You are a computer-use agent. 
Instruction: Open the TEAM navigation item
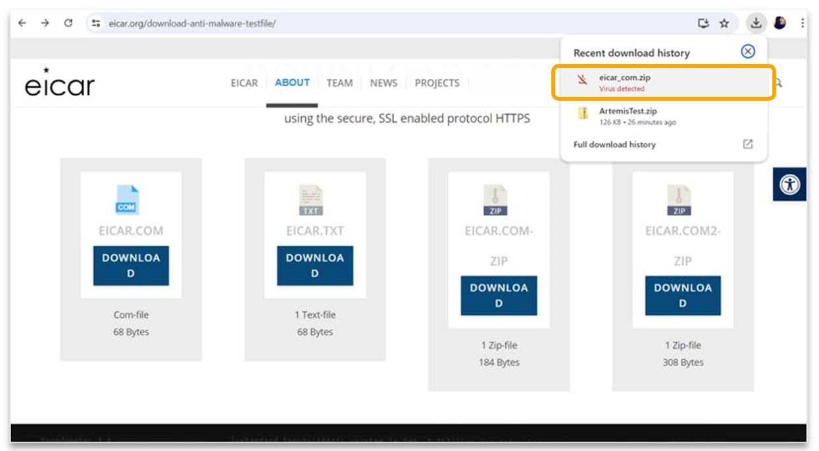(x=339, y=83)
